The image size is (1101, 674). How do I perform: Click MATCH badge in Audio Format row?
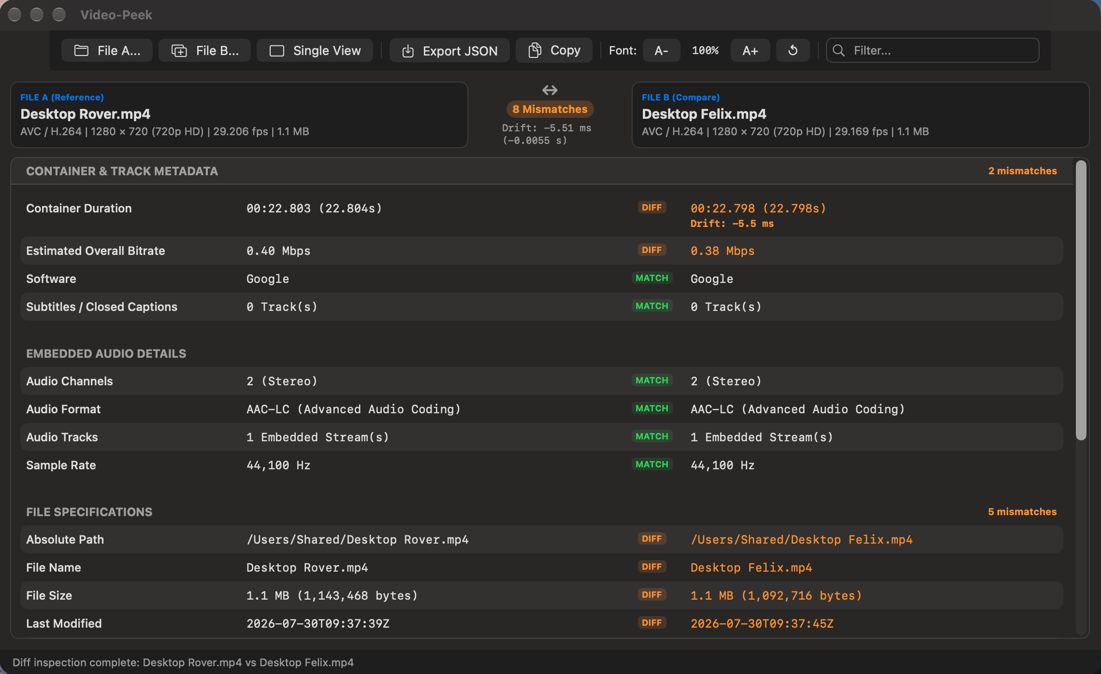click(x=652, y=408)
